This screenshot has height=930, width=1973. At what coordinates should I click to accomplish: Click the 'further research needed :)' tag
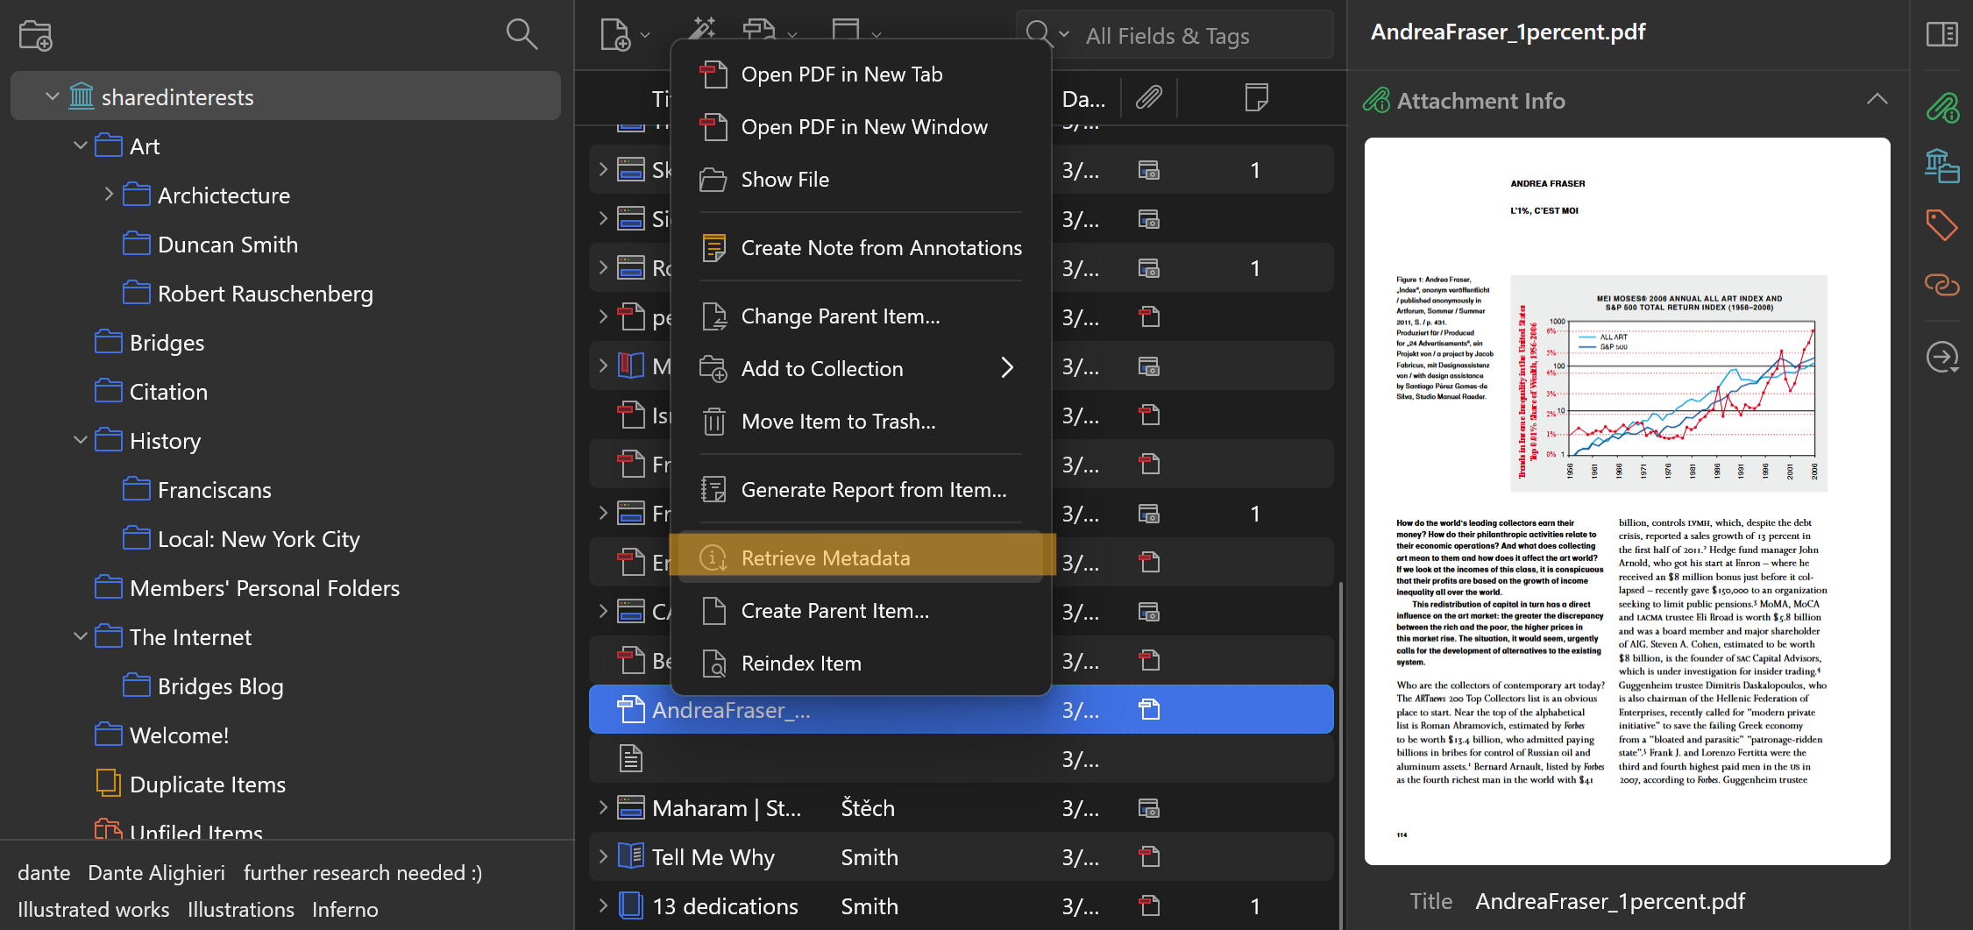(x=362, y=873)
